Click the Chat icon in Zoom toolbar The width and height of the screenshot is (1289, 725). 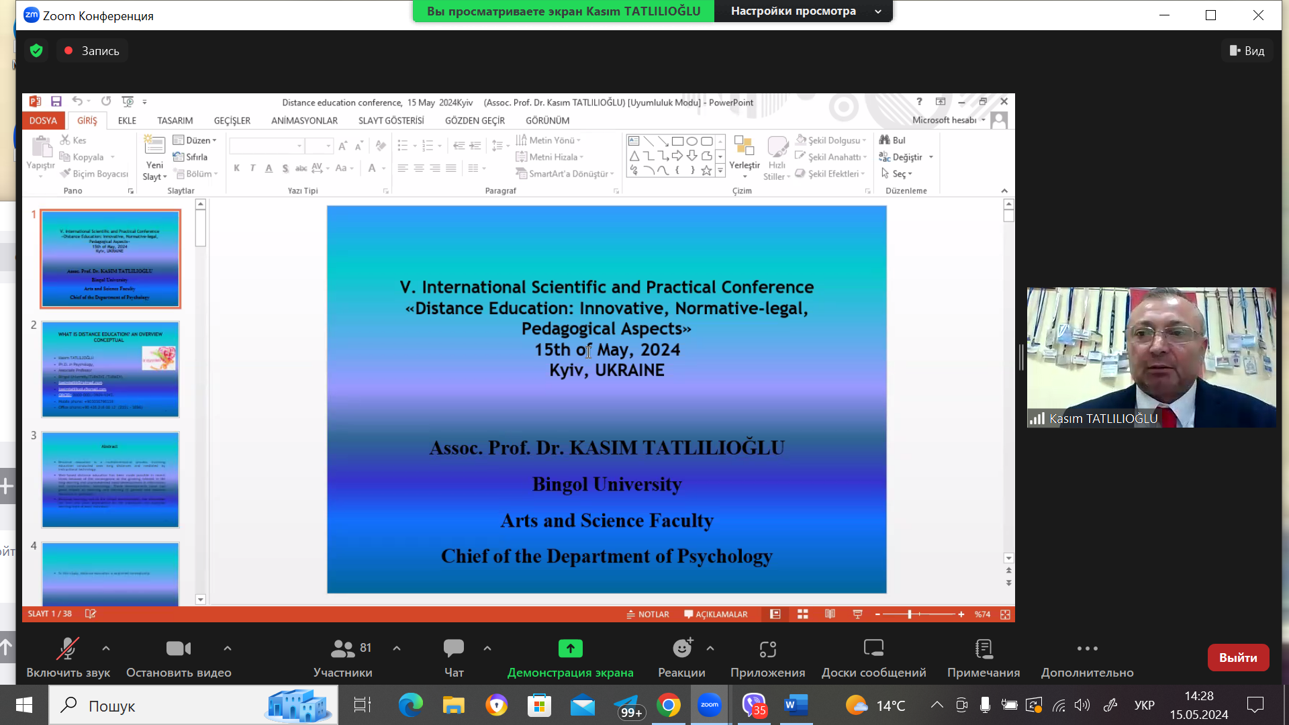point(454,648)
